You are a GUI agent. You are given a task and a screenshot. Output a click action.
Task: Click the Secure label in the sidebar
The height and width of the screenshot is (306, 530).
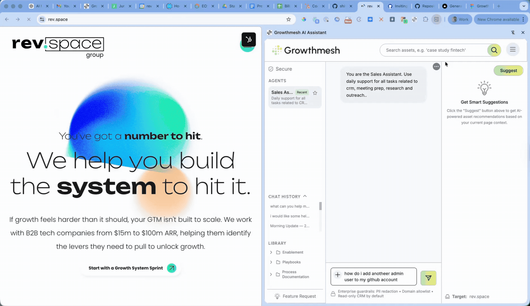tap(284, 69)
